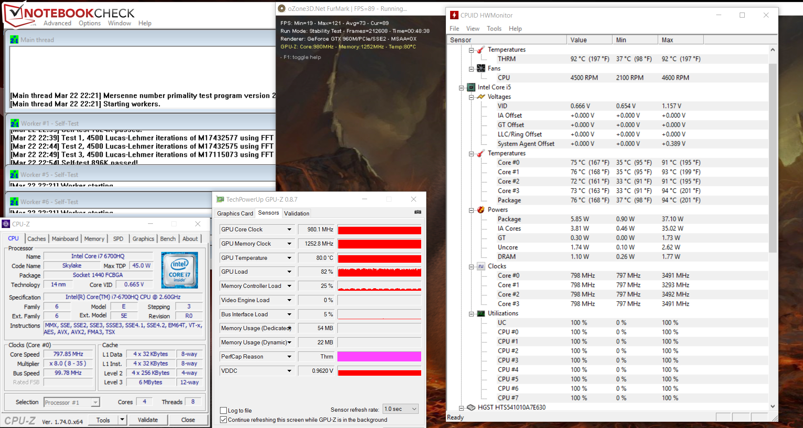This screenshot has width=803, height=428.
Task: Untick Continue refreshing in background checkbox
Action: coord(223,420)
